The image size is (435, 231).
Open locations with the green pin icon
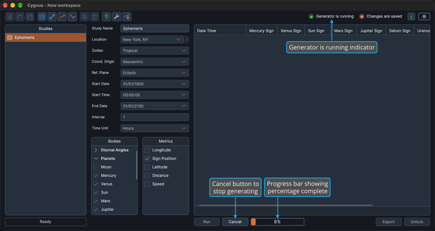coord(107,17)
